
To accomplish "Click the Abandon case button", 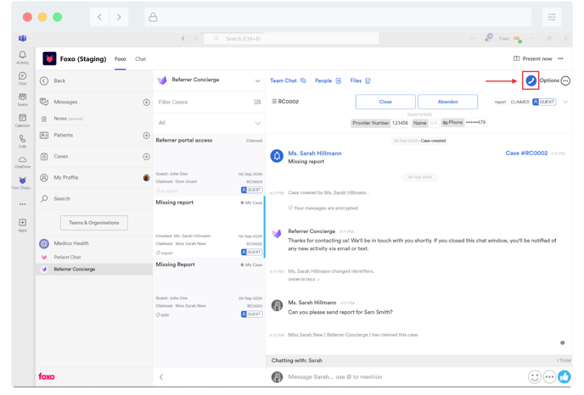I will (447, 102).
